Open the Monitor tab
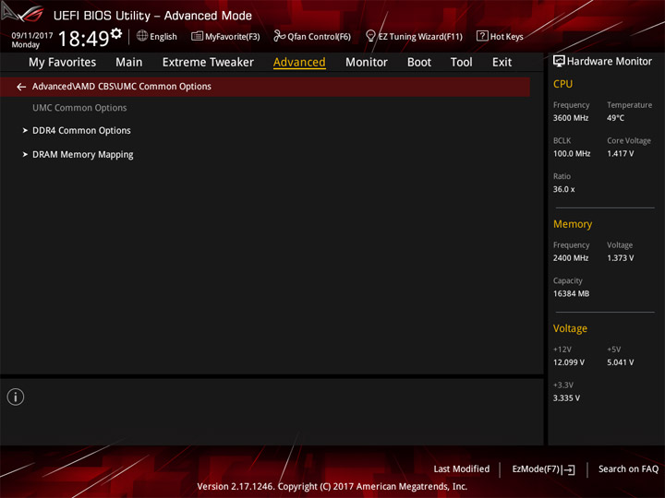Screen dimensions: 665x498 [x=367, y=63]
